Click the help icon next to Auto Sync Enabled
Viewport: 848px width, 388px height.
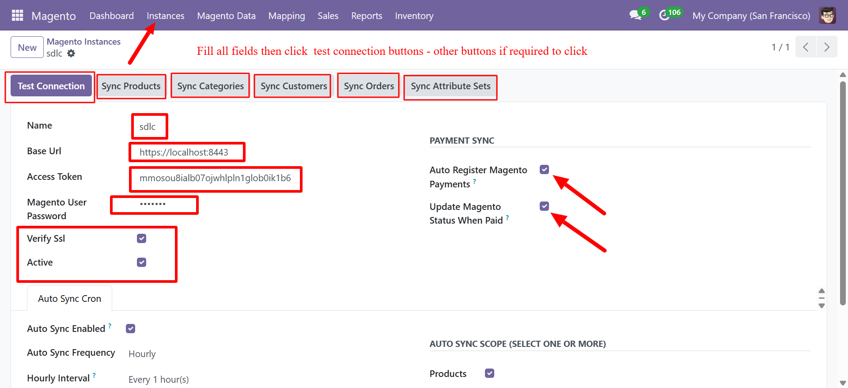click(110, 325)
